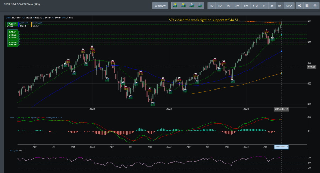
Task: Click the 524.61 support level tag
Action: (13, 32)
